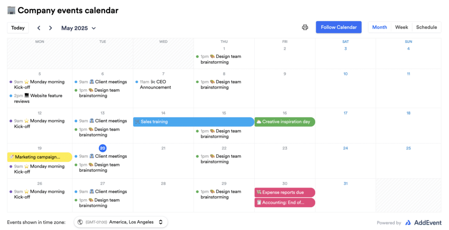
Task: Switch to the Schedule view tab
Action: (426, 27)
